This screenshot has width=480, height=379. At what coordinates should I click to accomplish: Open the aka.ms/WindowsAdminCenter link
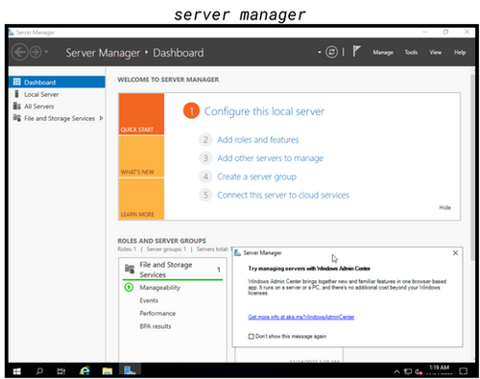tap(301, 317)
